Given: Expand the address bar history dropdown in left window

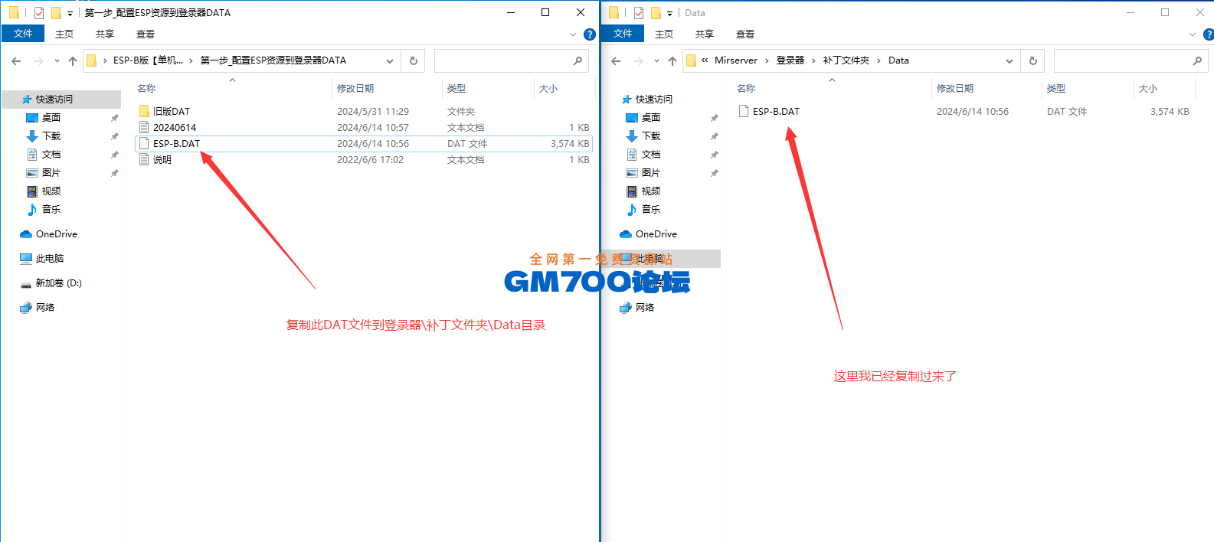Looking at the screenshot, I should 390,61.
